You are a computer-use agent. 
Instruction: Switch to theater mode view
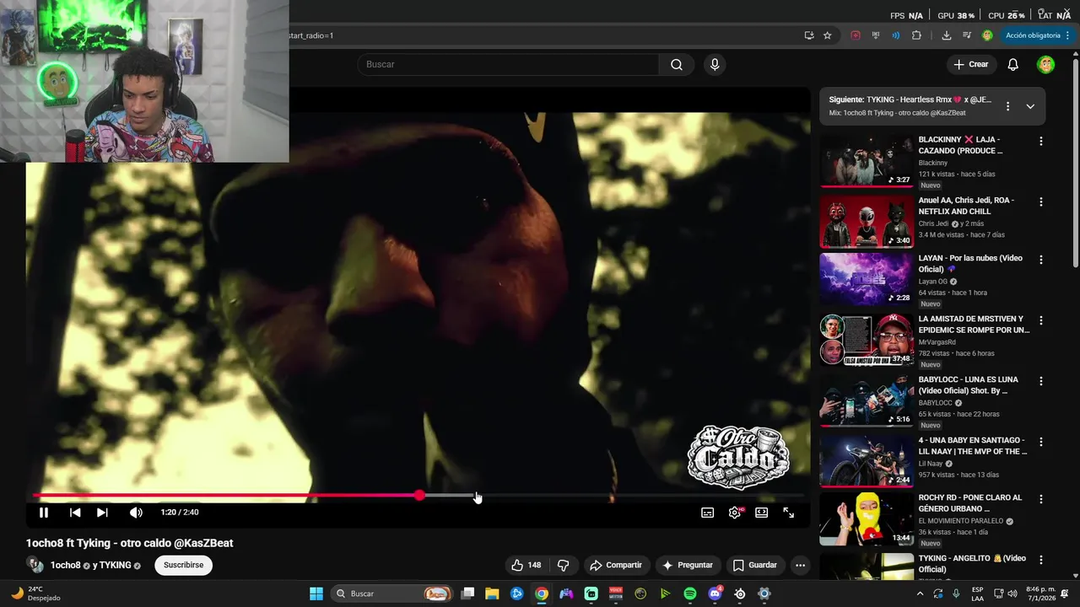click(762, 513)
